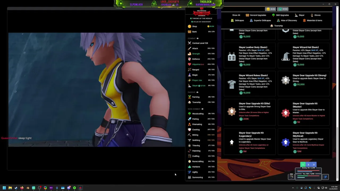Screen dimensions: 340x191
Task: Toggle COMBAT section visibility eye
Action: pos(197,38)
